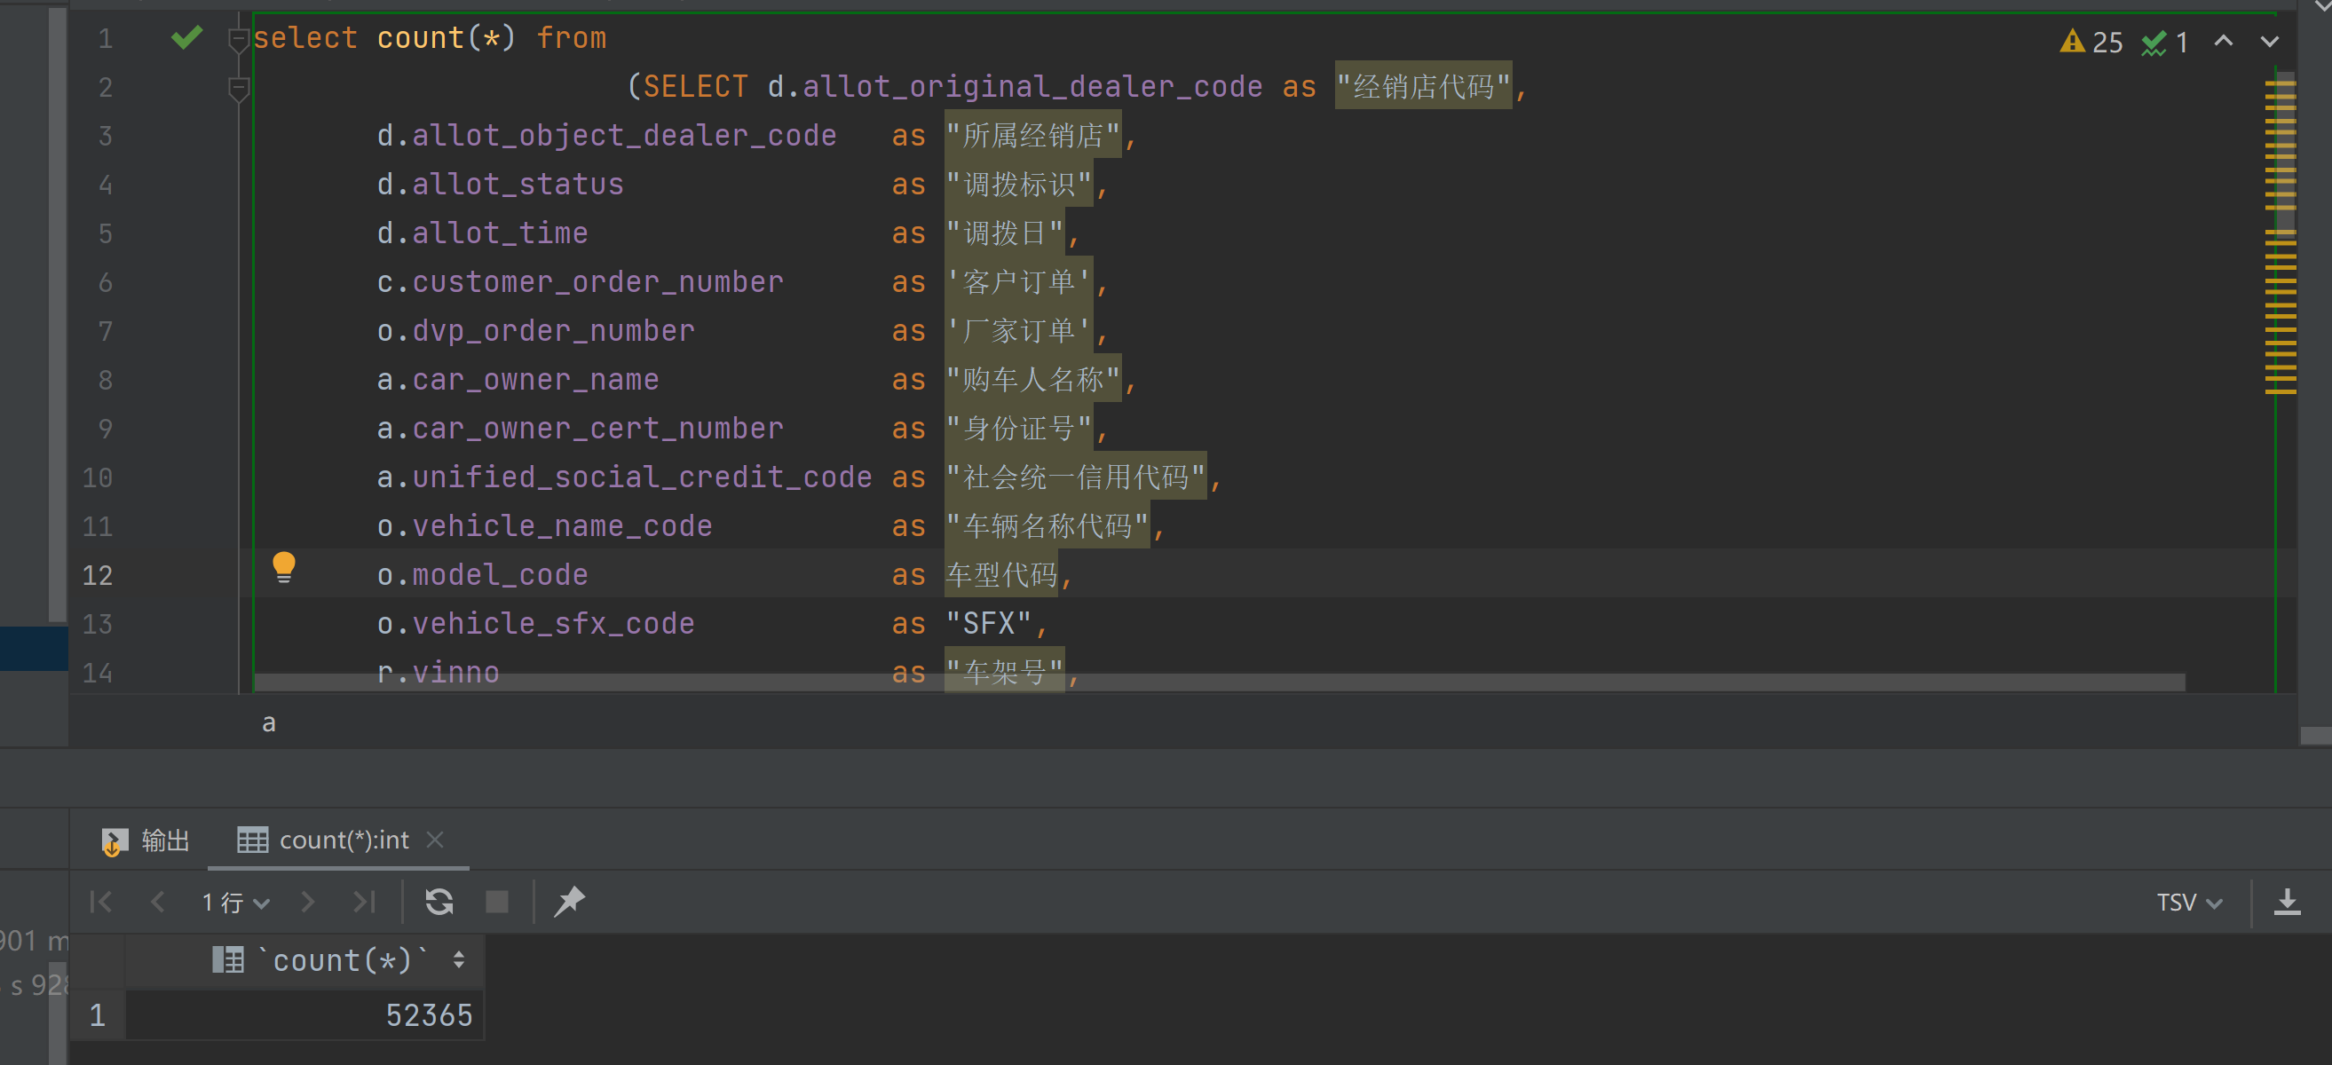
Task: Click the reload page refresh icon
Action: (x=439, y=901)
